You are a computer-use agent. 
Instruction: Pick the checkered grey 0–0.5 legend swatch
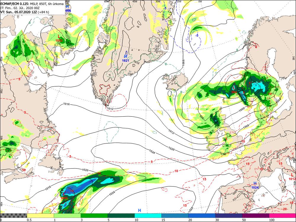pyautogui.click(x=14, y=216)
